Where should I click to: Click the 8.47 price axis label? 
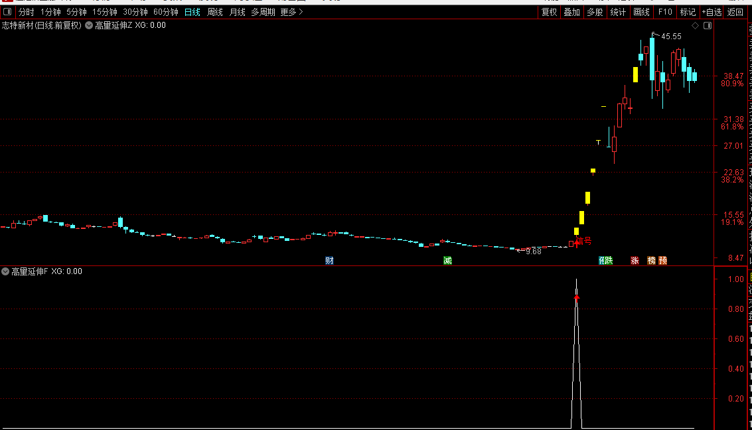(x=735, y=258)
